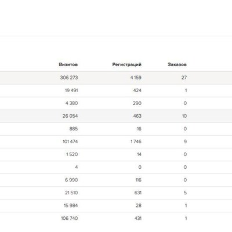Click the registrations cell 1 746
Image resolution: width=232 pixels, height=232 pixels.
(x=136, y=142)
